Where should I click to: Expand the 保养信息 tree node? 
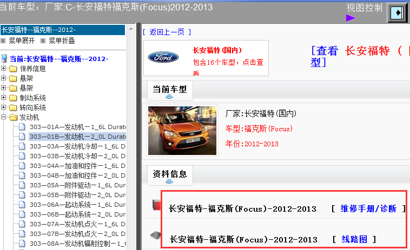coord(3,69)
